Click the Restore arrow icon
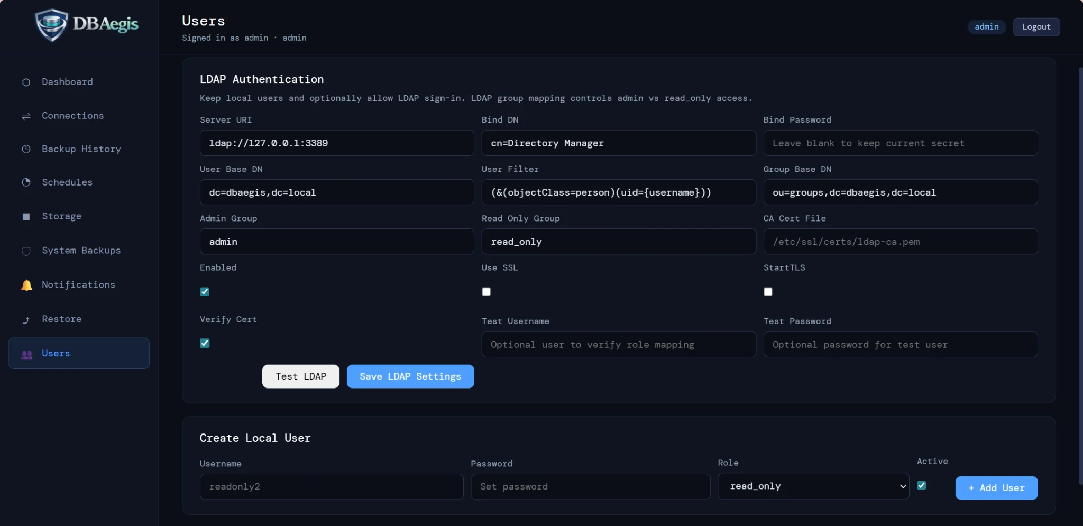Viewport: 1083px width, 526px height. coord(26,320)
